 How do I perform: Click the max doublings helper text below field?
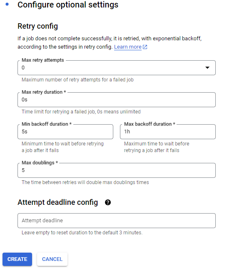85,182
